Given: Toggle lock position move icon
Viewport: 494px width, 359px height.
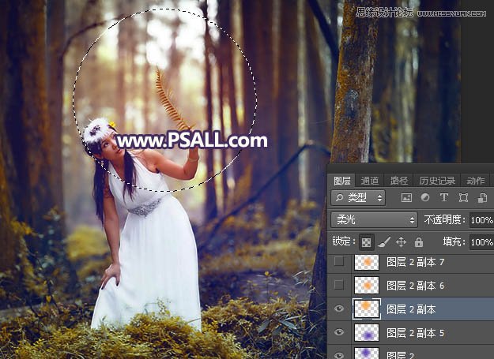Looking at the screenshot, I should 401,242.
